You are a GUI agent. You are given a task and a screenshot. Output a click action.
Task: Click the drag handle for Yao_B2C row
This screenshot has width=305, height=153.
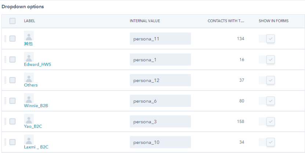point(5,121)
